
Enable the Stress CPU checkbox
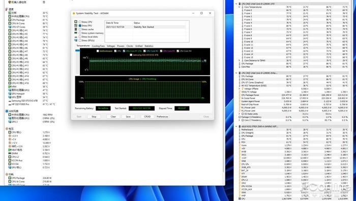point(80,22)
